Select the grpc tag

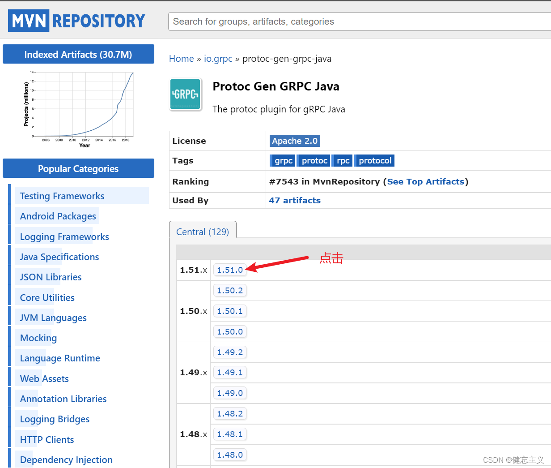(283, 161)
